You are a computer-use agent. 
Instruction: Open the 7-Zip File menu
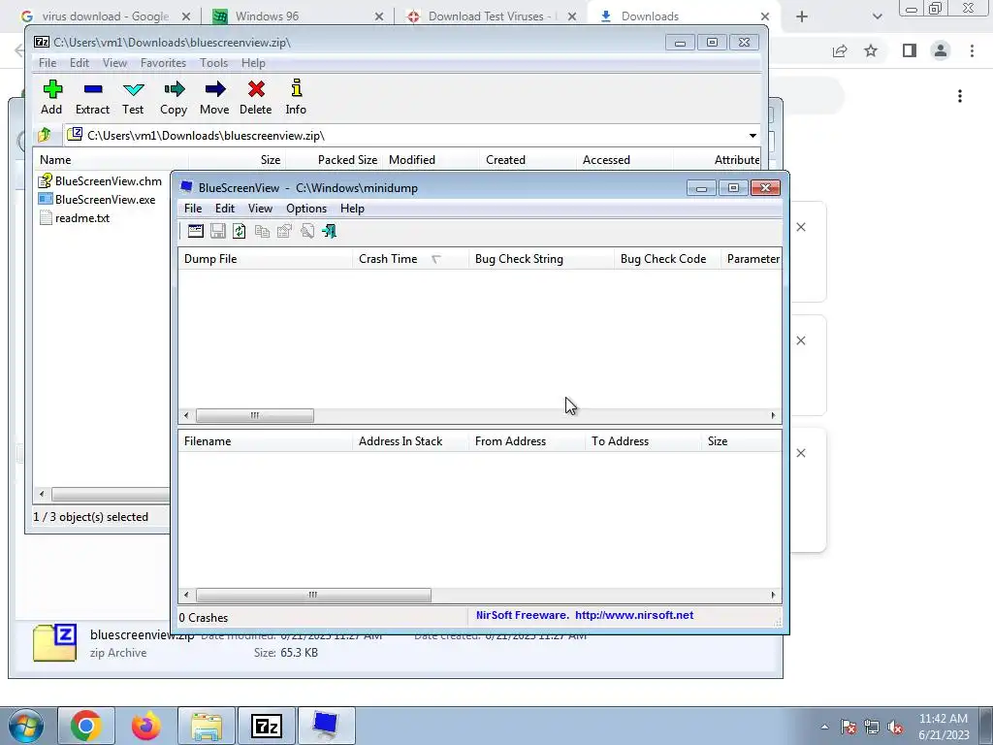pos(48,63)
